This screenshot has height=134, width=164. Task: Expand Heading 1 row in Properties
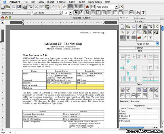tap(120, 116)
